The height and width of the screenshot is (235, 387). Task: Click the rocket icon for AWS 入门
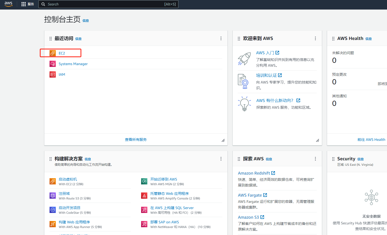point(244,59)
